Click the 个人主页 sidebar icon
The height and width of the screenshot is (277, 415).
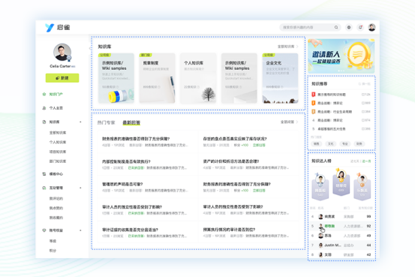pos(44,108)
